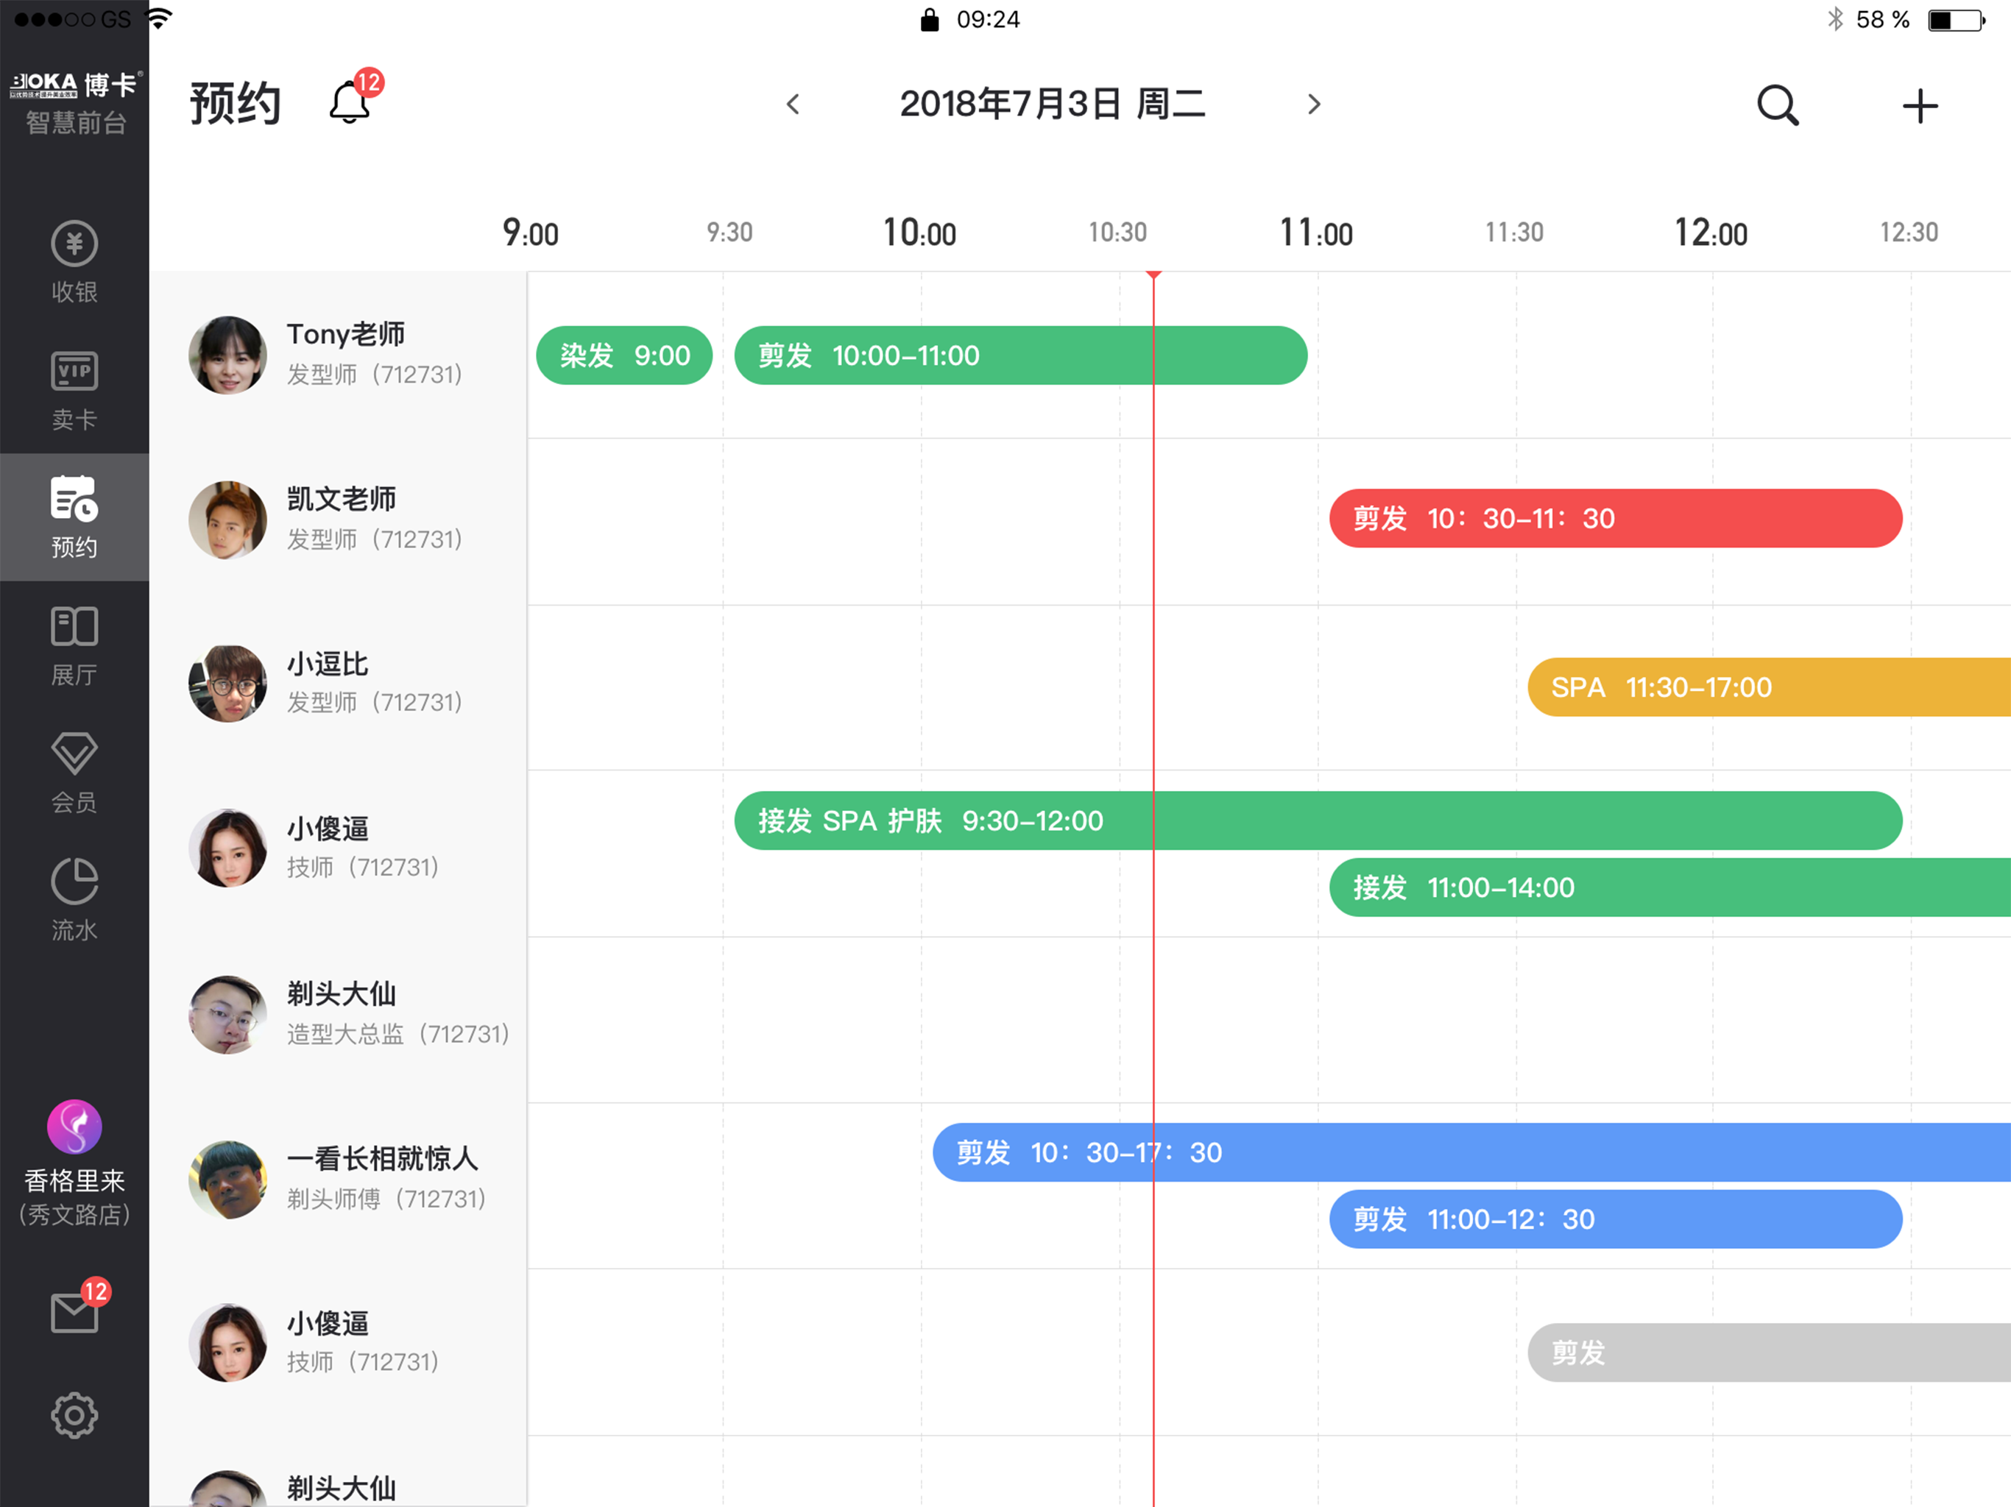Image resolution: width=2011 pixels, height=1507 pixels.
Task: Go to previous day with left chevron
Action: (793, 104)
